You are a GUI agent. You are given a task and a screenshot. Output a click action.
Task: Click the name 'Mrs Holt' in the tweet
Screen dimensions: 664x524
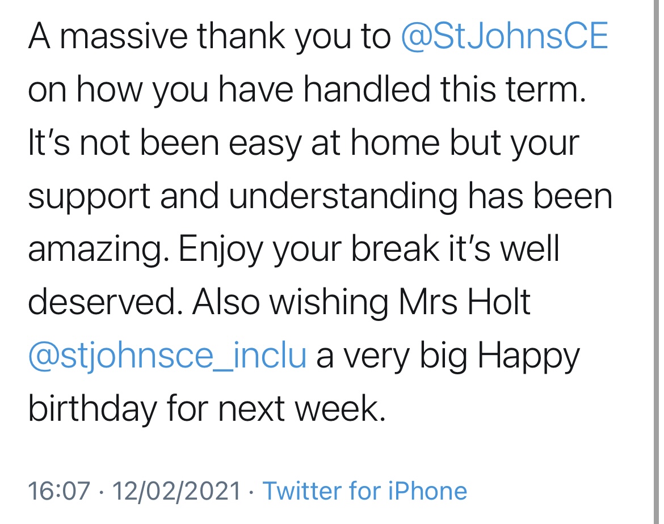tap(465, 303)
